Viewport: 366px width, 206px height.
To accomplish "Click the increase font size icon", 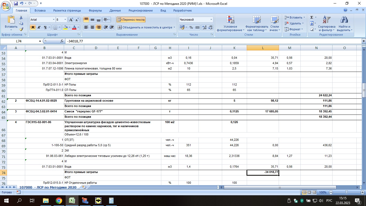I will tap(71, 20).
